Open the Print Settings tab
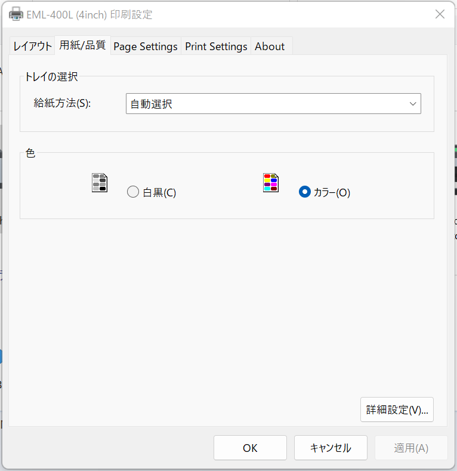The height and width of the screenshot is (471, 457). 216,46
